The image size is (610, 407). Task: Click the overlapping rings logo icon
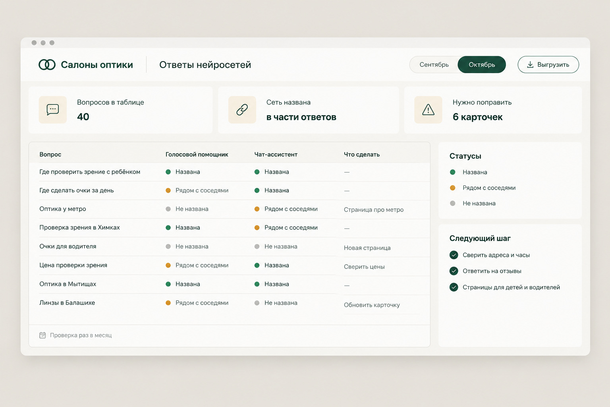click(x=47, y=65)
